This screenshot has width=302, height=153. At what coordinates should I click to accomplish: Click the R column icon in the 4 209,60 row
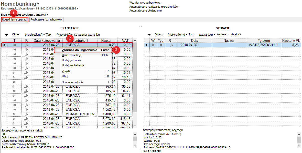point(27,124)
